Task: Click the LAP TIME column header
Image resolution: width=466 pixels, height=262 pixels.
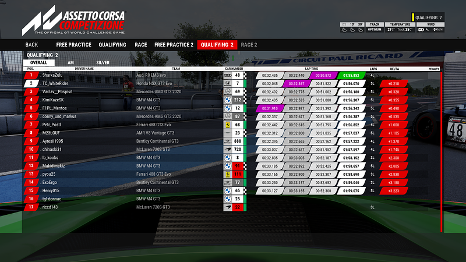Action: click(312, 69)
